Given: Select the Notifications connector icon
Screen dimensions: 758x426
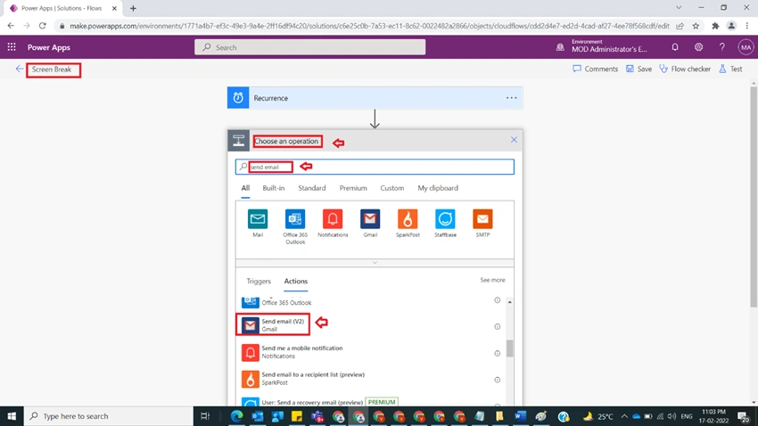Looking at the screenshot, I should pyautogui.click(x=333, y=219).
